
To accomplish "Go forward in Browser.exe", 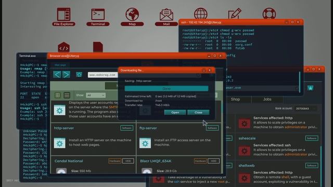I will tap(66, 75).
